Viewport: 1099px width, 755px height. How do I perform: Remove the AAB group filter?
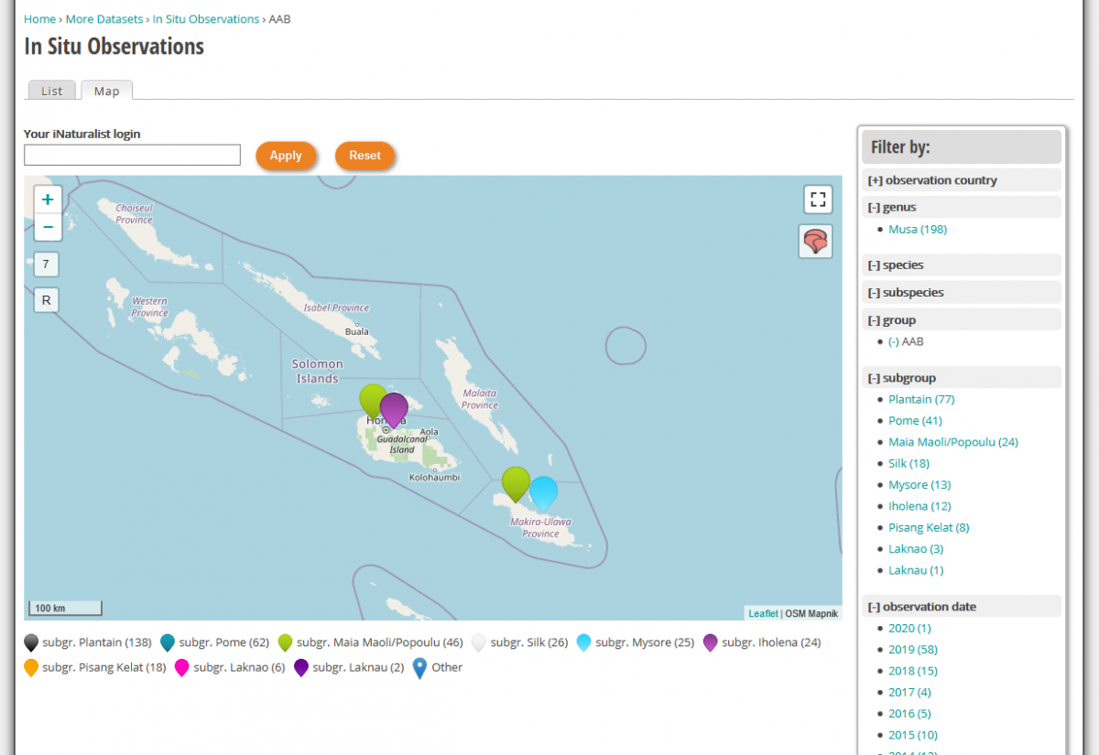point(894,341)
